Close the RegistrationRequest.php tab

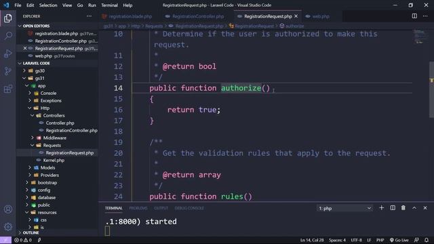pos(296,16)
